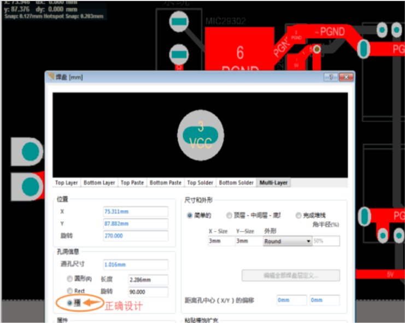Choose the 简单的 pad size mode
The height and width of the screenshot is (323, 405).
pyautogui.click(x=190, y=216)
